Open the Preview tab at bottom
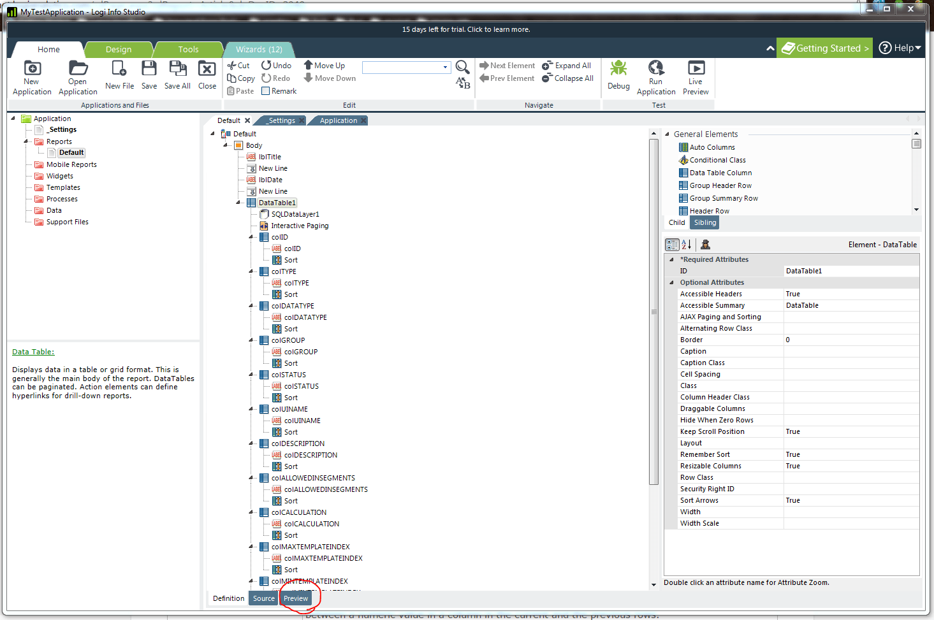This screenshot has width=934, height=620. coord(296,598)
